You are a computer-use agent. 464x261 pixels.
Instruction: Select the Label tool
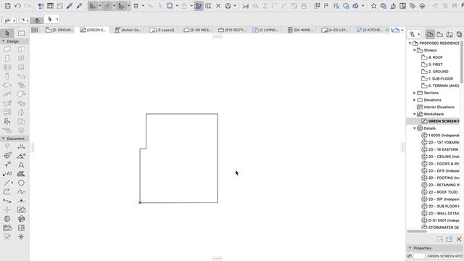(7, 174)
